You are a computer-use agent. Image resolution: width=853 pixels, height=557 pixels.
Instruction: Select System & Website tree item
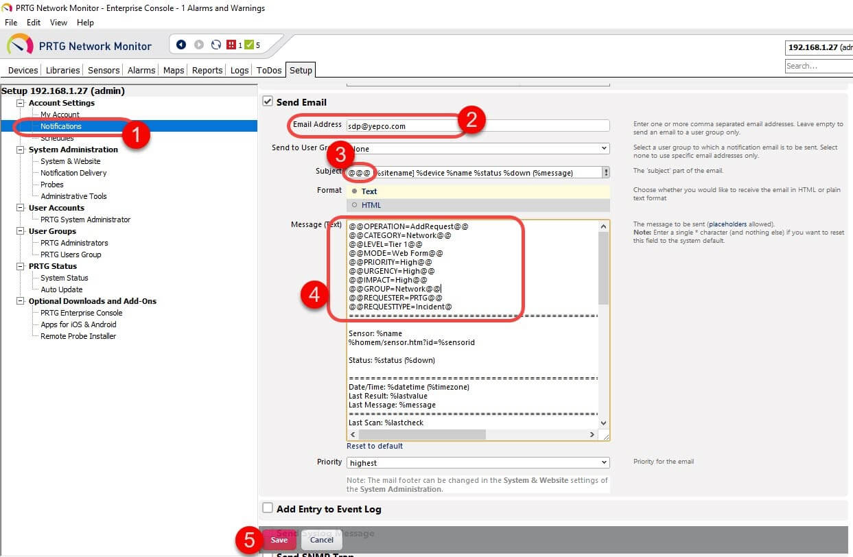pyautogui.click(x=70, y=161)
